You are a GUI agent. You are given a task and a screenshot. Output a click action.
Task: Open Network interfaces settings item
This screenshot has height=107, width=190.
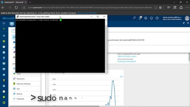pos(26,84)
